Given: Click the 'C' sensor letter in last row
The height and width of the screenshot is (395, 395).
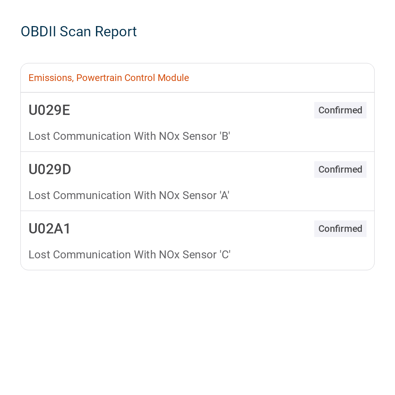Looking at the screenshot, I should coord(225,254).
